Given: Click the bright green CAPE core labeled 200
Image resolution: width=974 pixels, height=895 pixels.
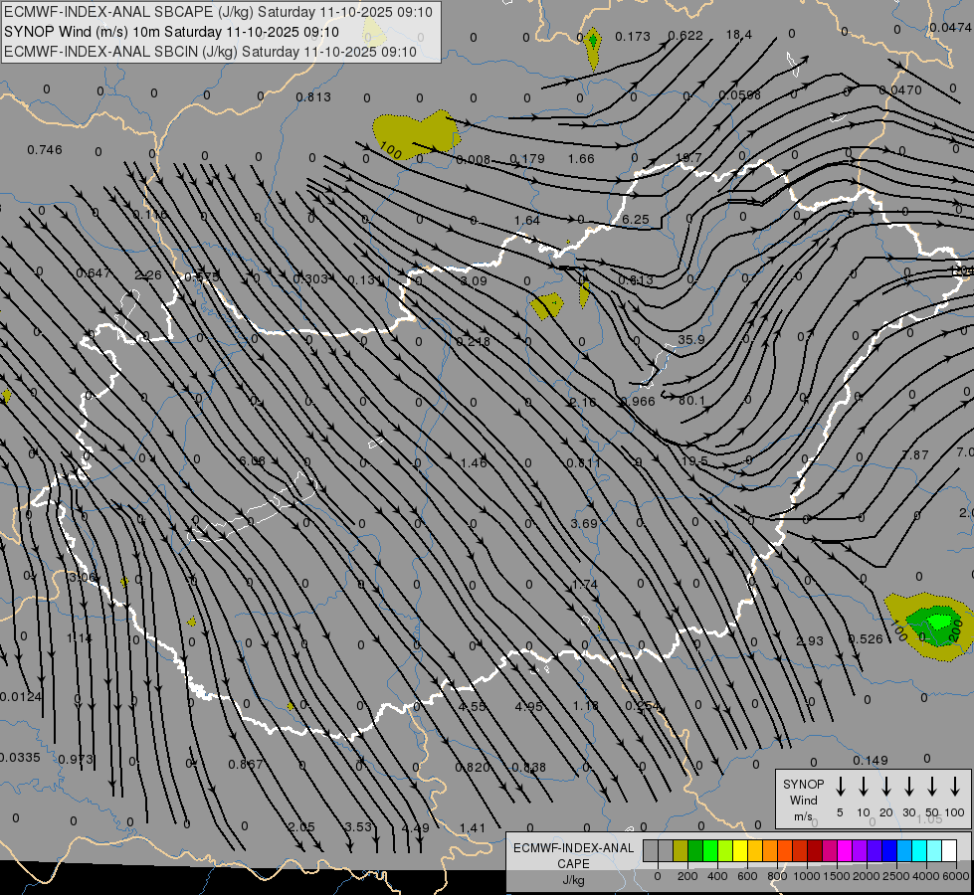Looking at the screenshot, I should (x=939, y=622).
